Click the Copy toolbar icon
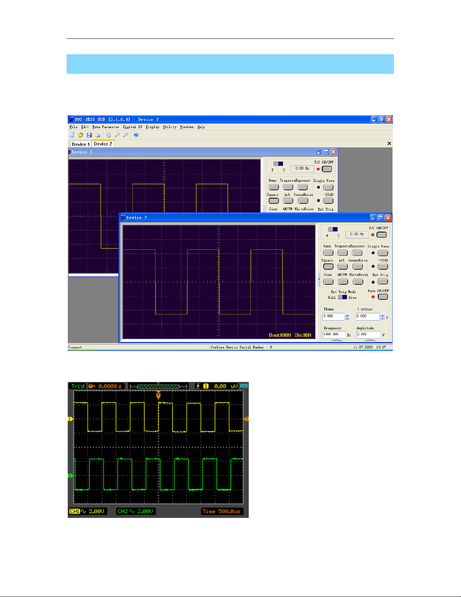 point(108,135)
